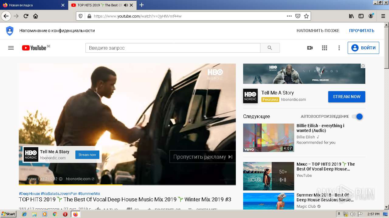Open Firefox library icon
This screenshot has height=218, width=389.
351,16
